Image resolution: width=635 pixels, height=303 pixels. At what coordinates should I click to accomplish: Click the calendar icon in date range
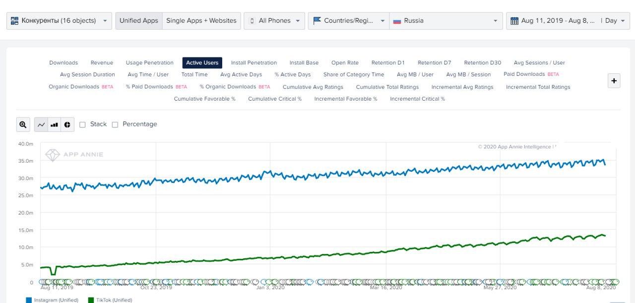click(x=514, y=21)
